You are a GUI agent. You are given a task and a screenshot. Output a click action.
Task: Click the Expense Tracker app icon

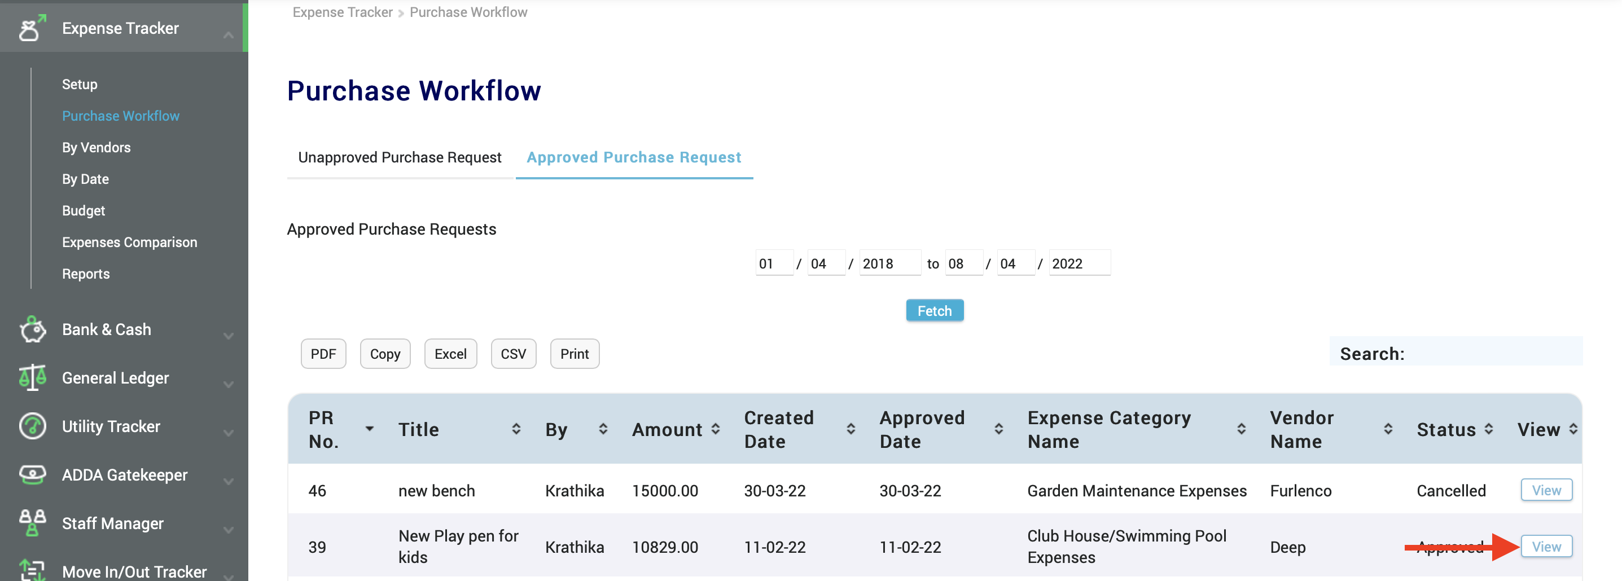click(30, 28)
